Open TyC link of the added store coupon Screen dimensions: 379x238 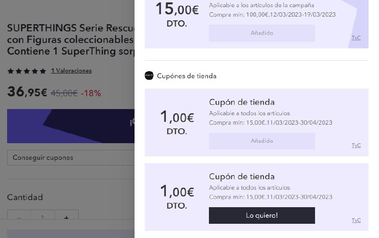(356, 146)
